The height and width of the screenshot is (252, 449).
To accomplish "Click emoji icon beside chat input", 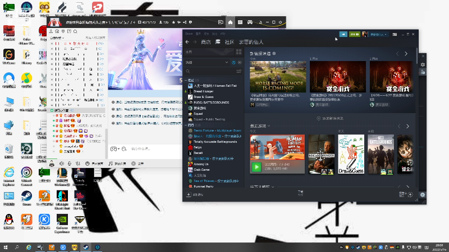I will click(x=124, y=149).
